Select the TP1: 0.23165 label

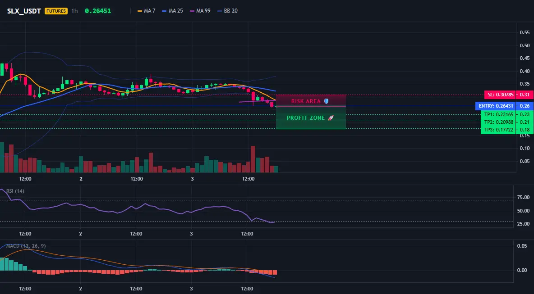tap(498, 114)
